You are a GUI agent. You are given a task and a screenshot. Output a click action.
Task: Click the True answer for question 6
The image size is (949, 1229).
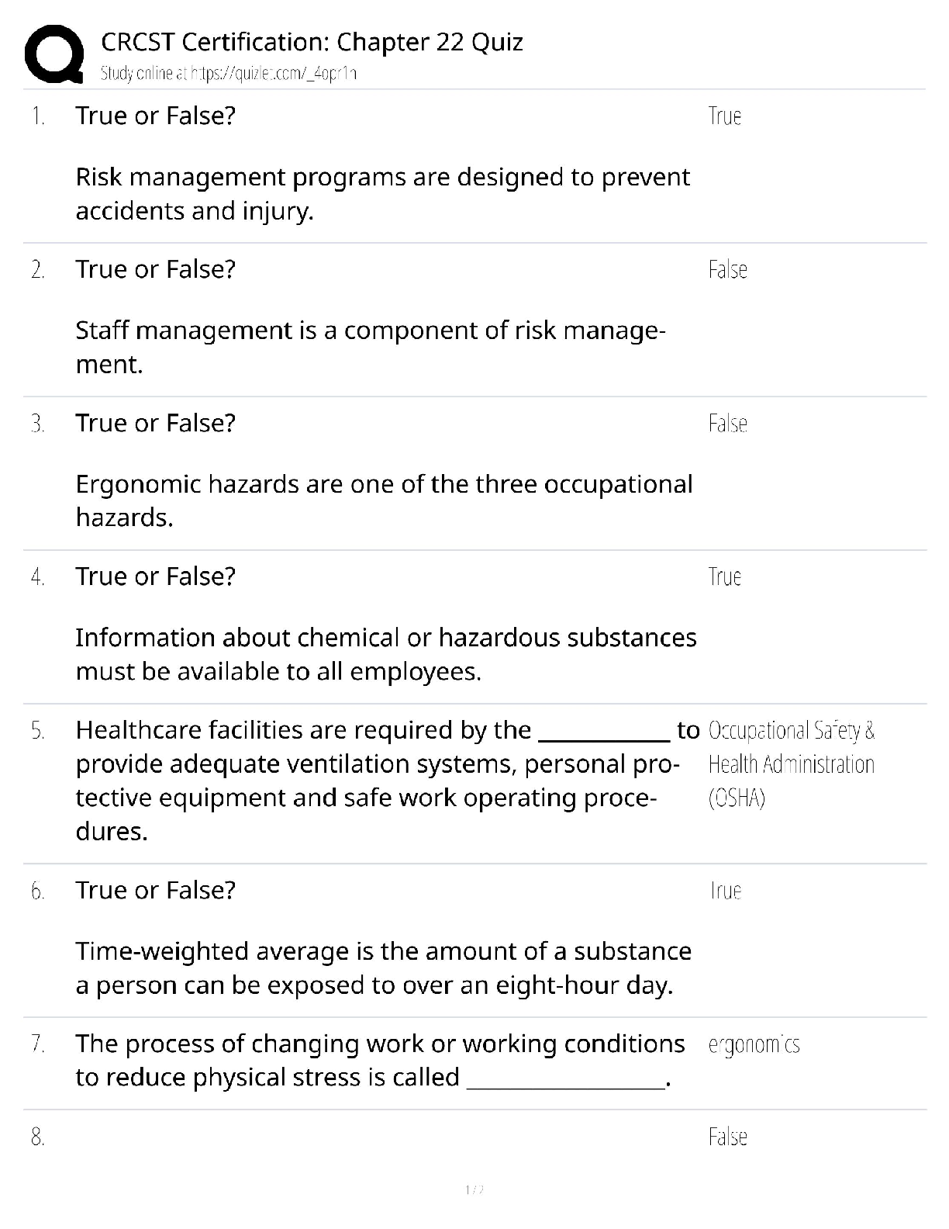(725, 891)
